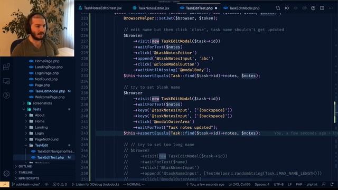Click flask icon on TaskNotesEditor.test.jsx tab

(80, 8)
